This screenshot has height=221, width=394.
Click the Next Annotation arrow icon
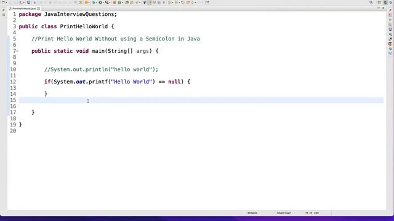(169, 2)
